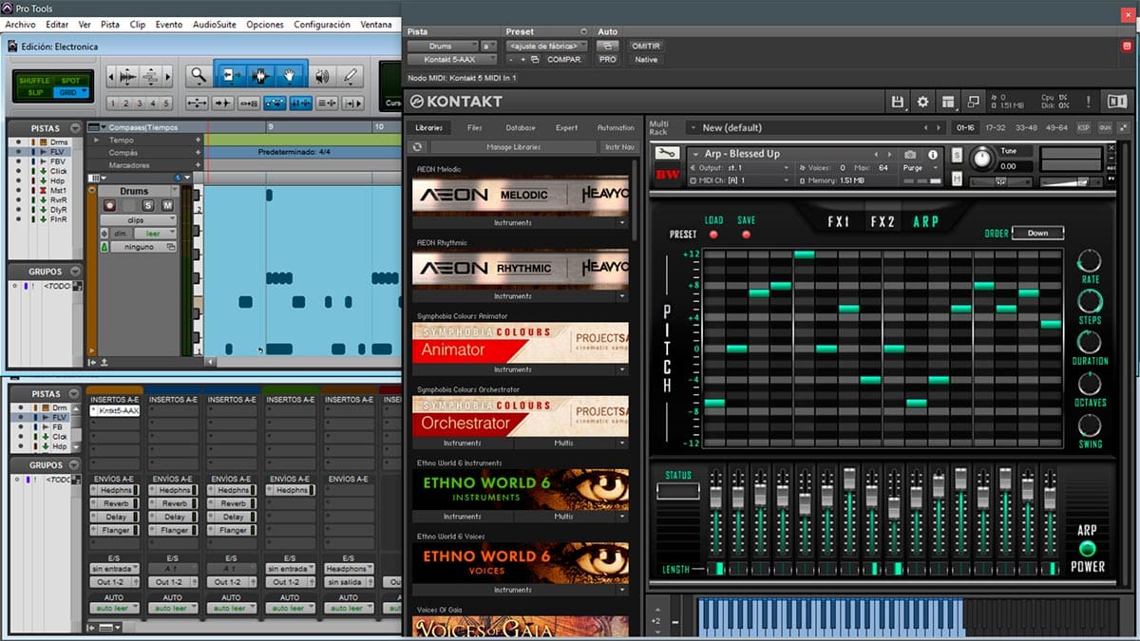Click the Manage Libraries button
Screen dimensions: 1140x641
click(513, 147)
